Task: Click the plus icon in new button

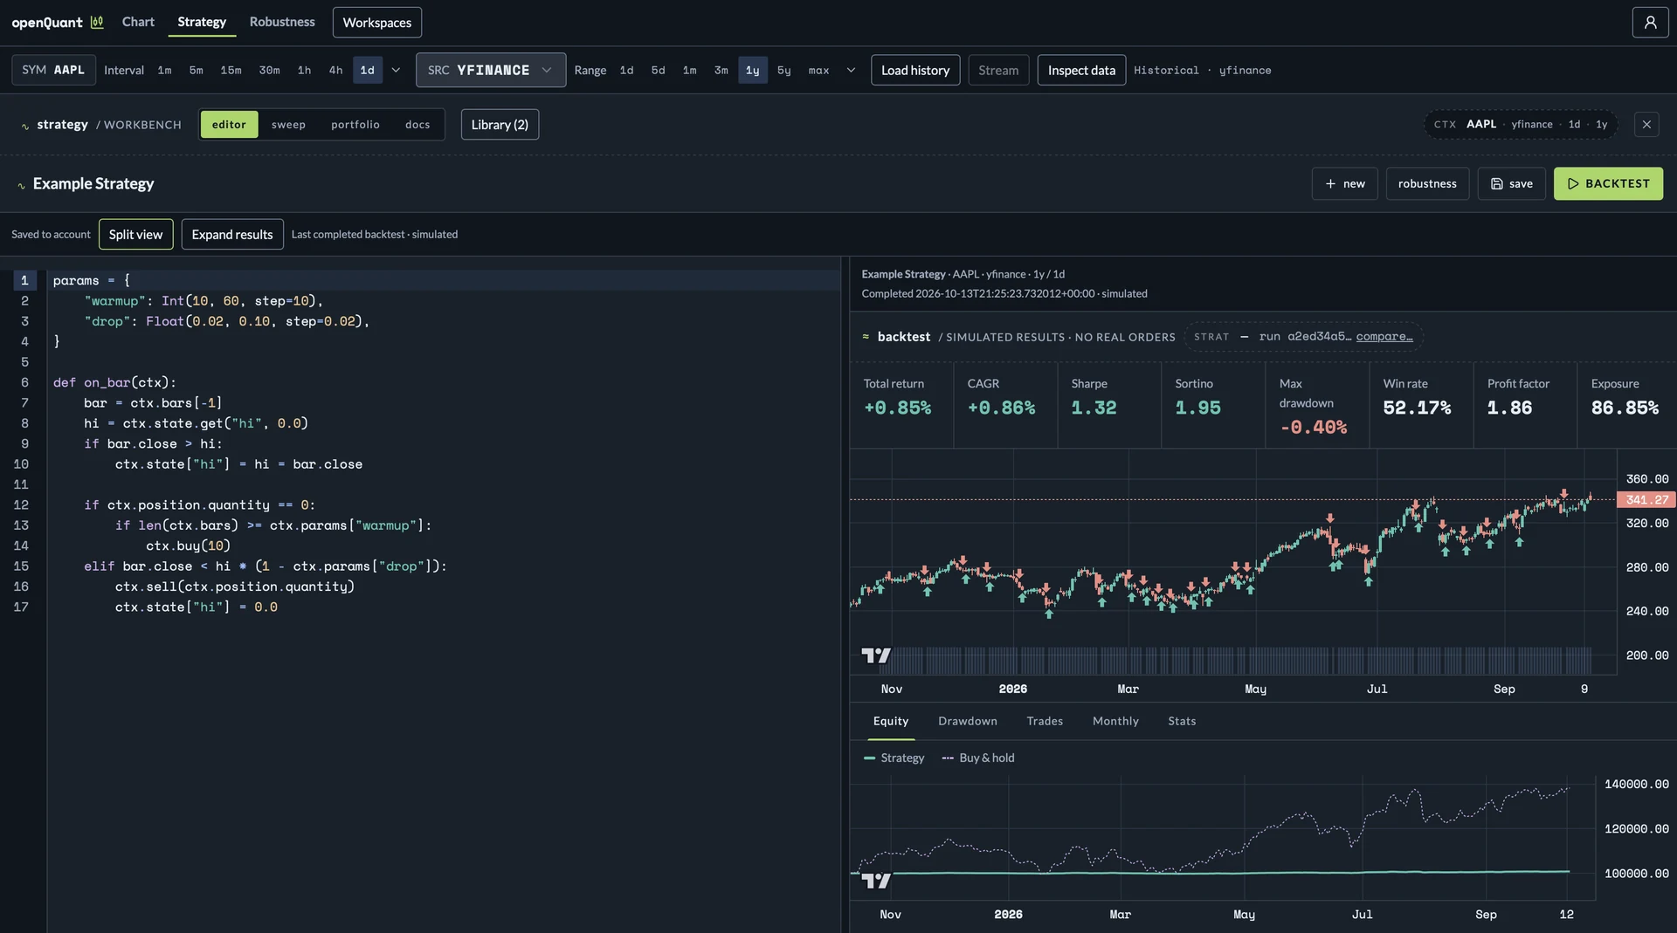Action: pos(1330,183)
